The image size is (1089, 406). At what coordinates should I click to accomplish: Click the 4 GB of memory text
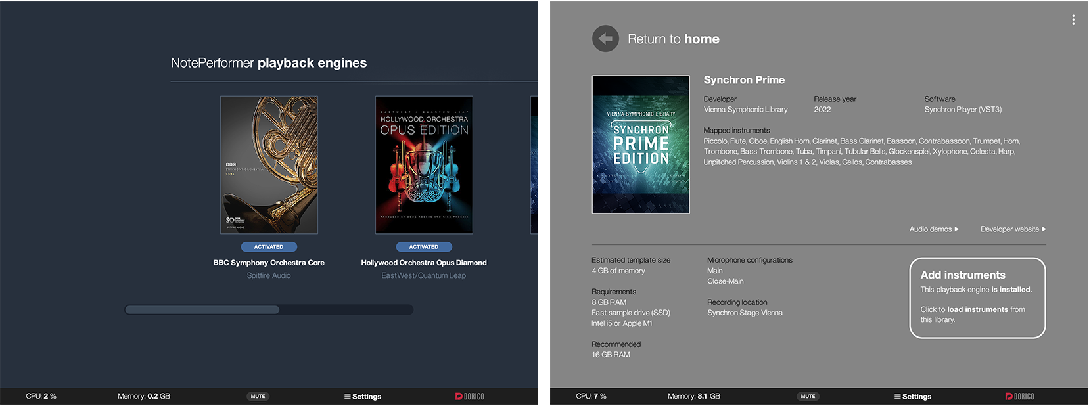click(x=618, y=271)
